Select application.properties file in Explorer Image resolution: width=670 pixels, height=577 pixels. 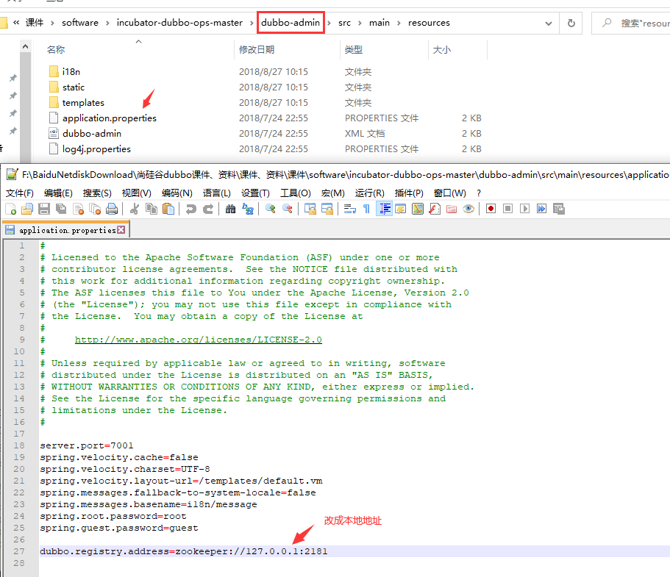point(110,118)
